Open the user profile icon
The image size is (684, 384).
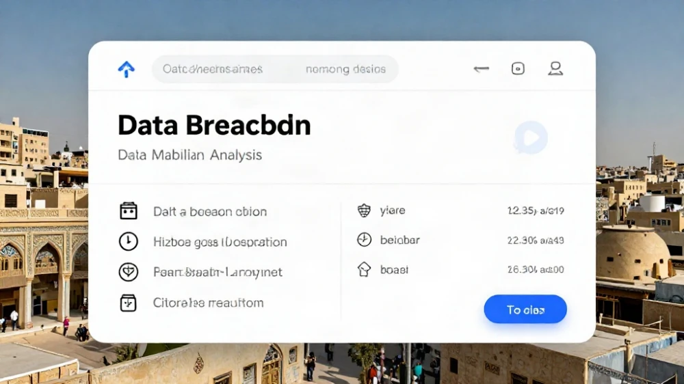point(555,68)
